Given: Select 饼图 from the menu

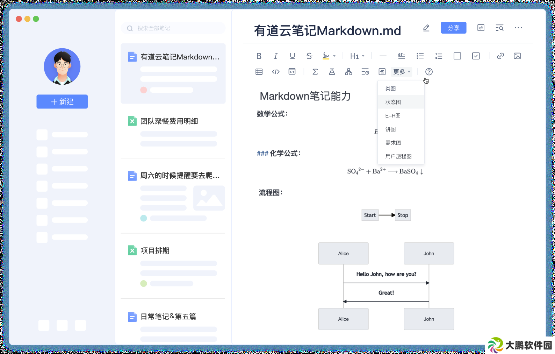Looking at the screenshot, I should (x=401, y=129).
